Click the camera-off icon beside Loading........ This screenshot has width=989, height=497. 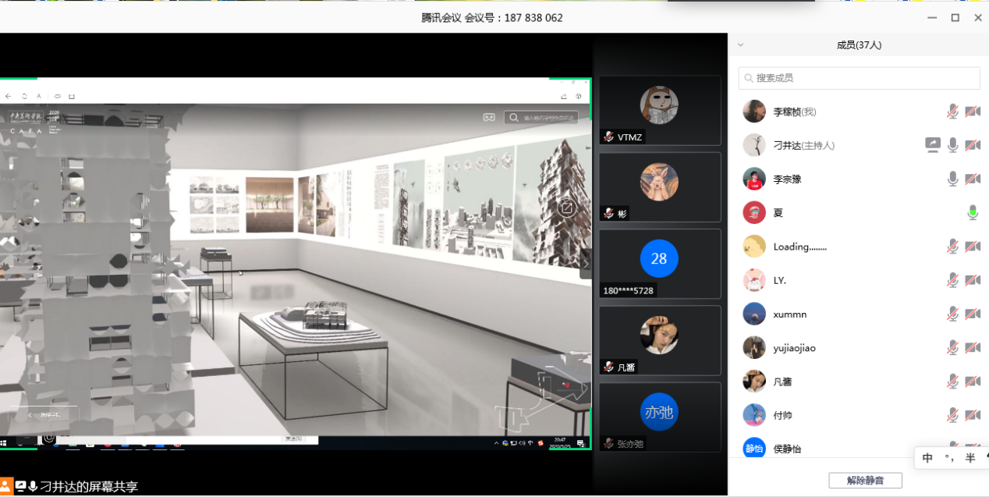973,247
